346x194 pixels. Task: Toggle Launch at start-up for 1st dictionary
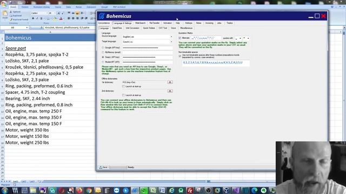tap(123, 86)
